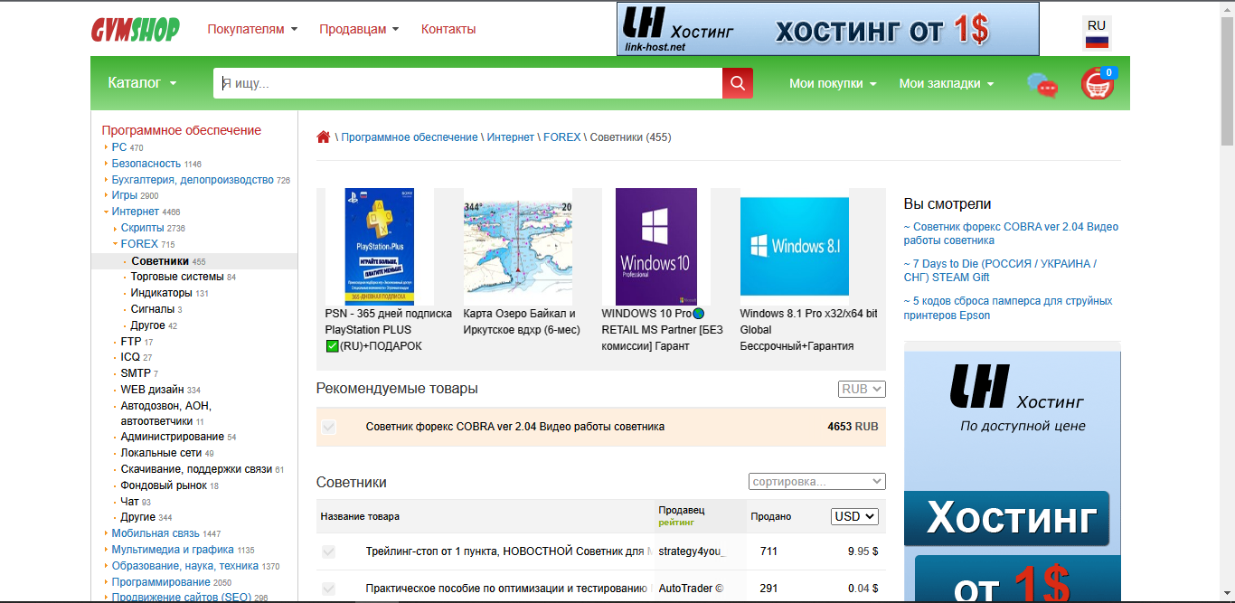This screenshot has height=603, width=1235.
Task: Open WINDOWS 10 Pro RETAIL product link
Action: [663, 330]
